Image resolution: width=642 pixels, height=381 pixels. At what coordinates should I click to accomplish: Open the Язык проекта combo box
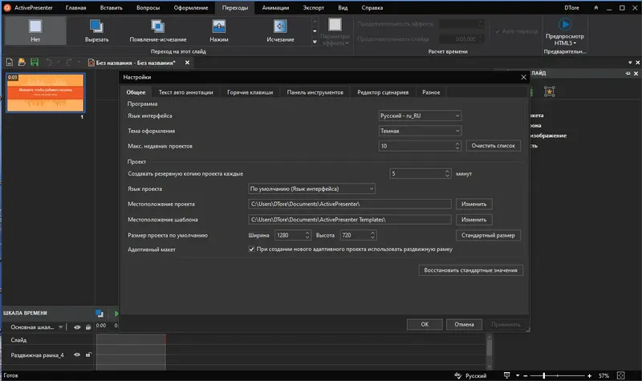point(312,188)
